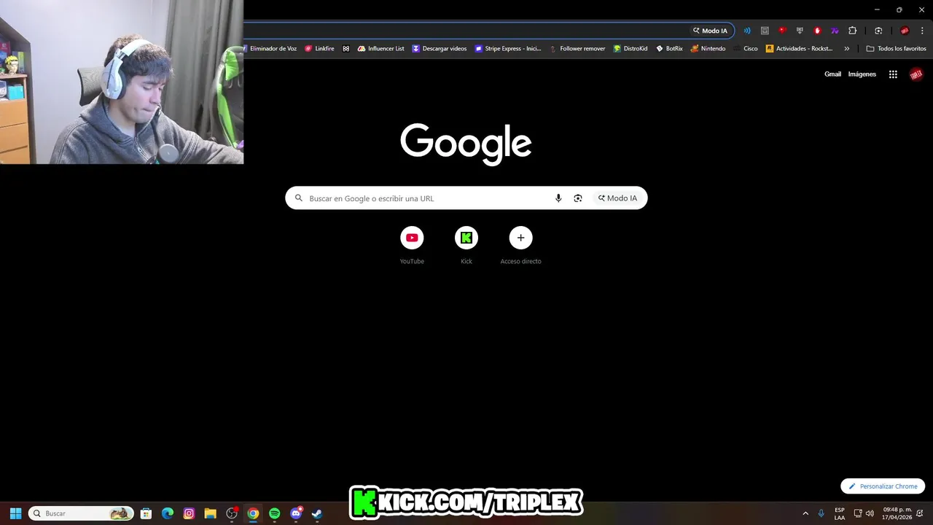Open the Linkfire bookmark
This screenshot has height=525, width=933.
point(319,49)
